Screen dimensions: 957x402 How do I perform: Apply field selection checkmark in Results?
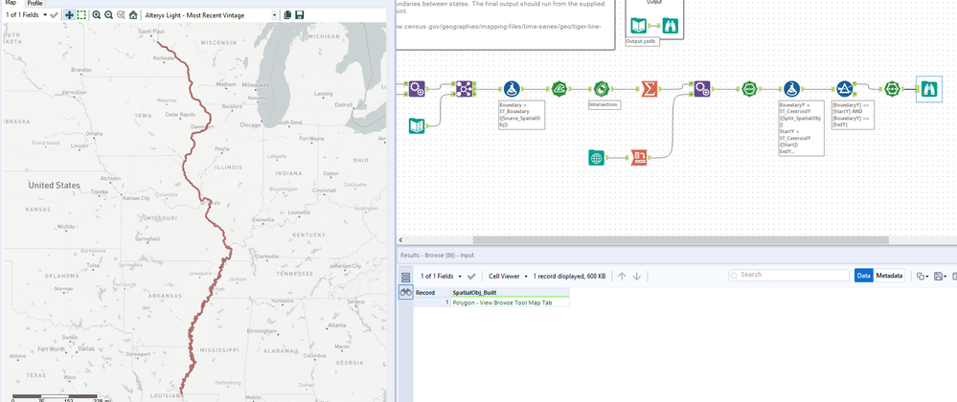coord(471,277)
